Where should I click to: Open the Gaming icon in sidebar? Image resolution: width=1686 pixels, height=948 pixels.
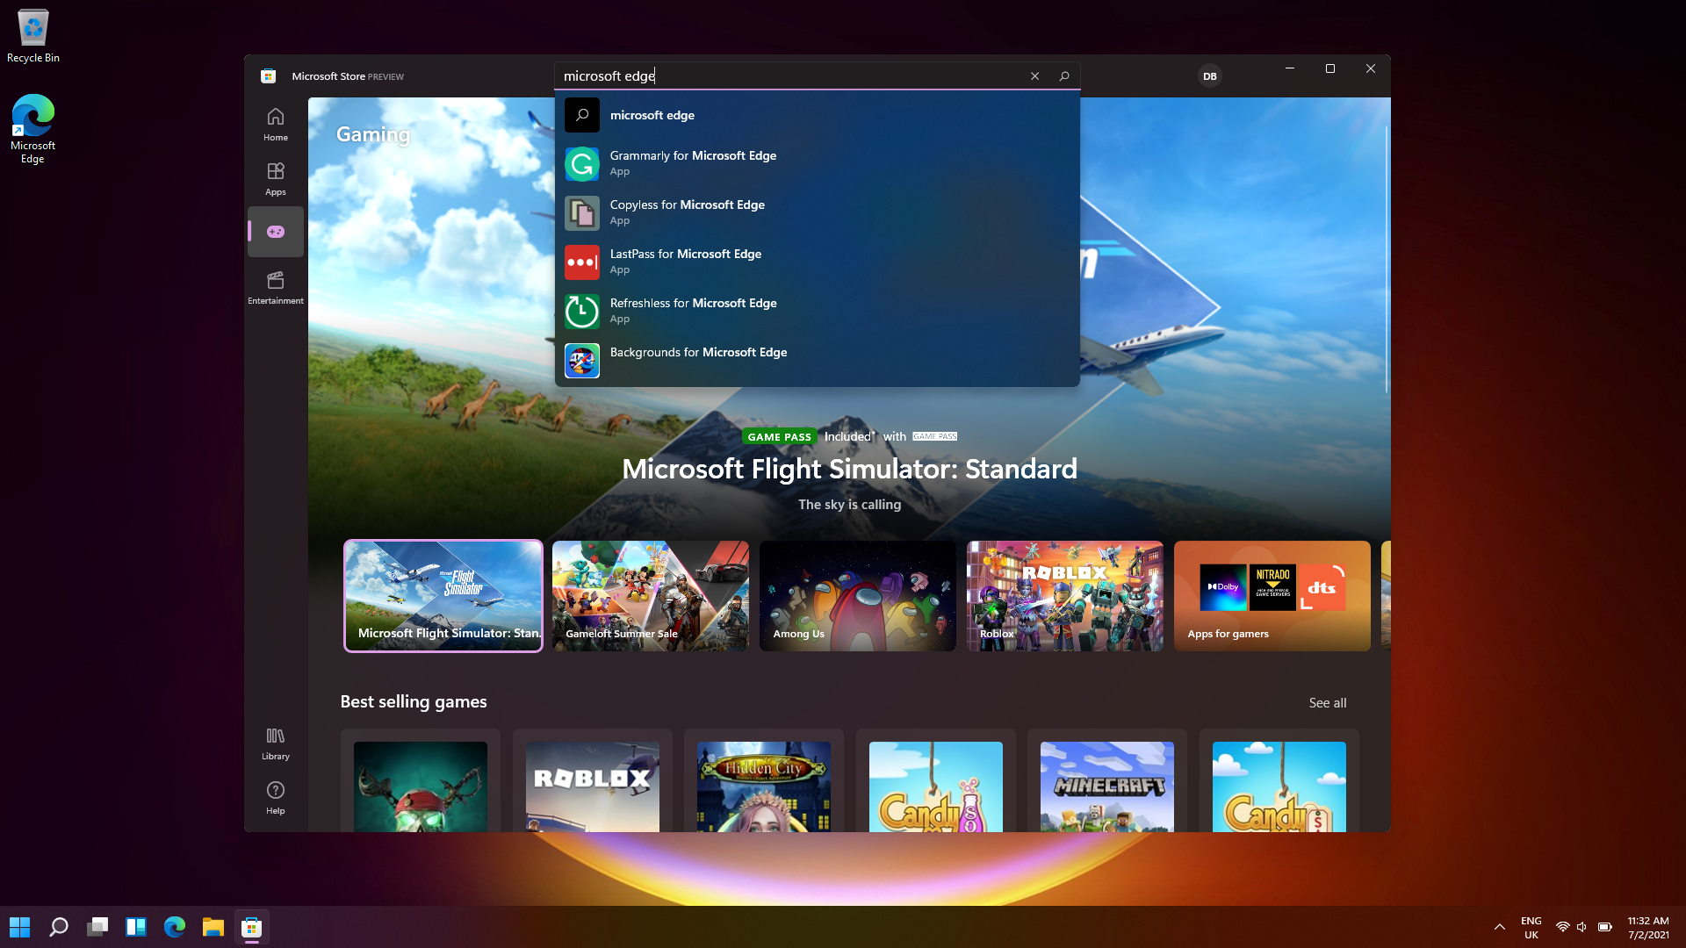click(x=276, y=232)
